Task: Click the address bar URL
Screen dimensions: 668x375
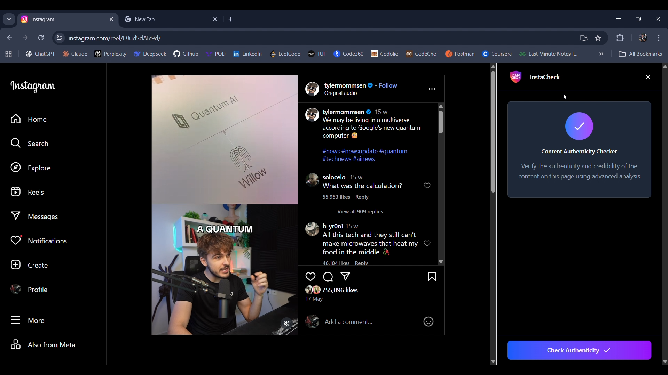Action: pos(115,38)
